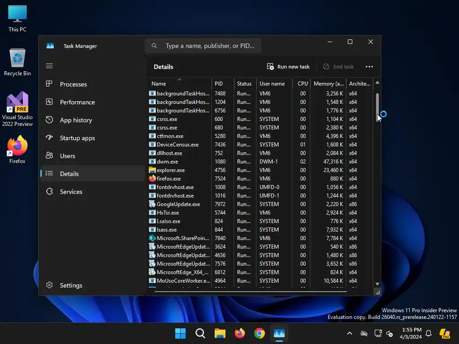Click the vertical scrollbar down arrow
The height and width of the screenshot is (344, 459).
point(377,284)
